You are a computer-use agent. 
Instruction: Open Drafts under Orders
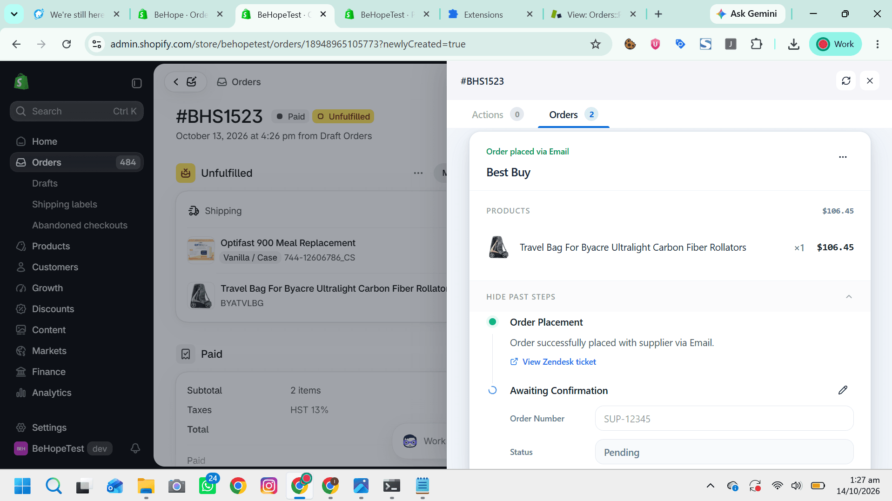click(45, 183)
